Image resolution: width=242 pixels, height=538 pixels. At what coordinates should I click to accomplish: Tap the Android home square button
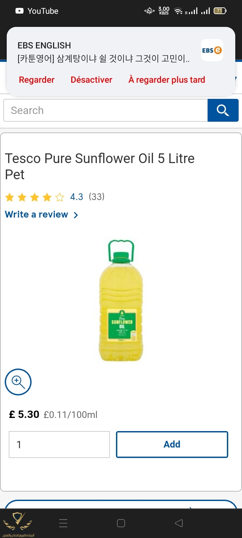121,523
